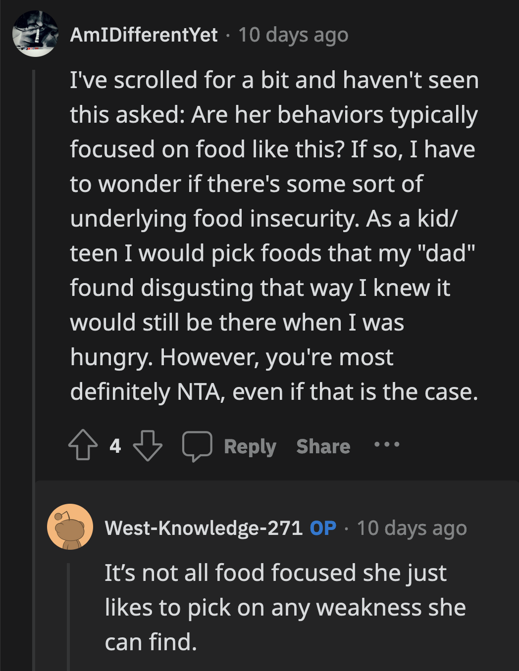This screenshot has width=519, height=671.
Task: Open AmIDifferentYet's username link
Action: click(x=144, y=35)
